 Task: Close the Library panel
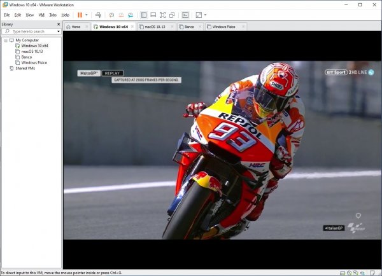pyautogui.click(x=59, y=24)
